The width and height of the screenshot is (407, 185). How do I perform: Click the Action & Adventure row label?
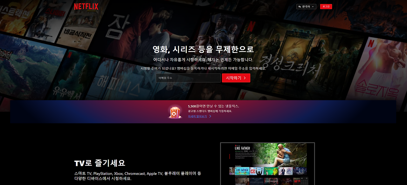click(x=241, y=177)
